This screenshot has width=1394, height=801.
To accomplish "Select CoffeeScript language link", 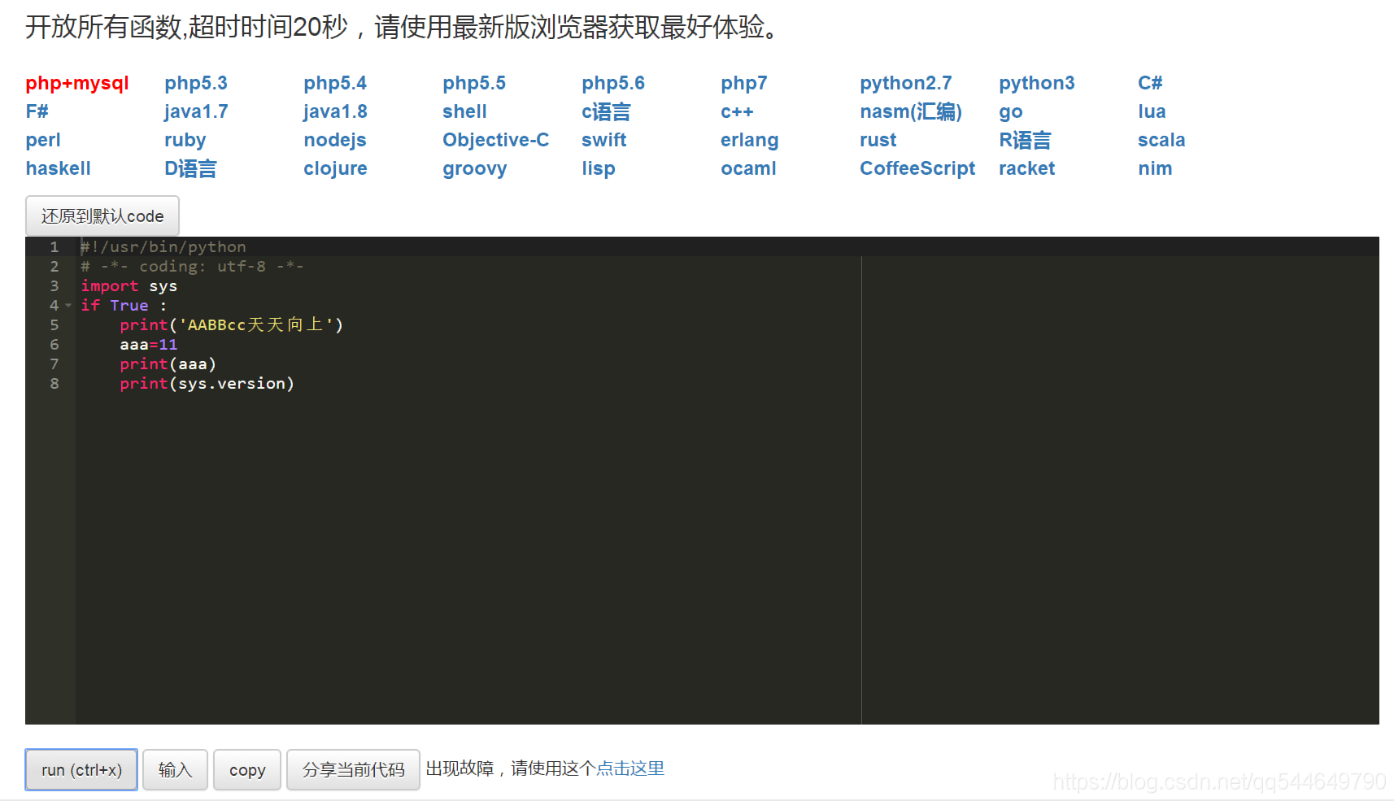I will 917,168.
